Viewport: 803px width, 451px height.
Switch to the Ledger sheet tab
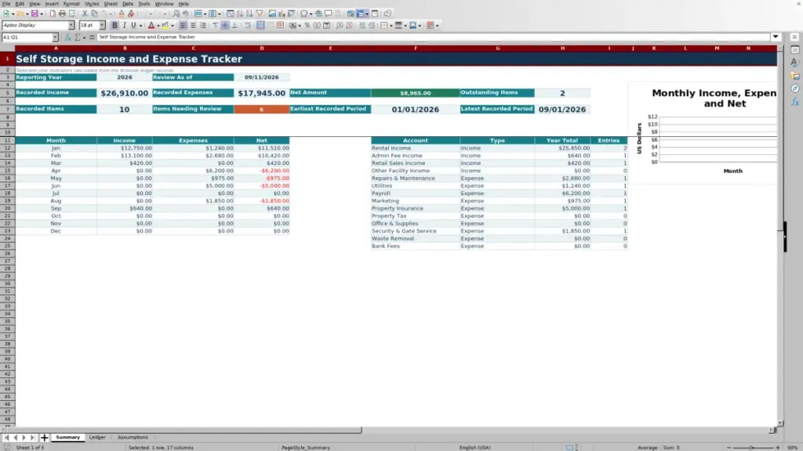pos(97,438)
